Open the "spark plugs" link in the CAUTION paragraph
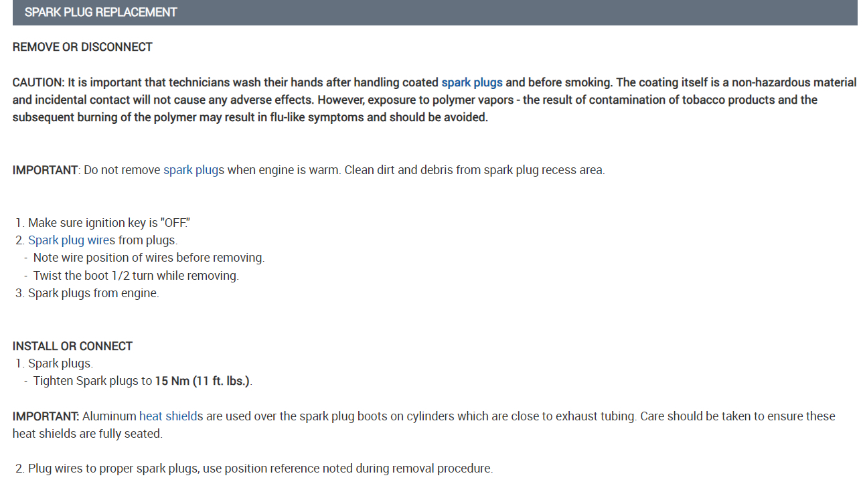This screenshot has width=863, height=498. [471, 82]
